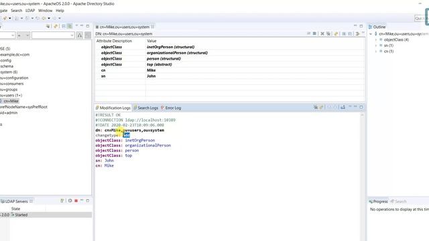
Task: Click the expand all icon in entry editor toolbar
Action: [x=344, y=33]
